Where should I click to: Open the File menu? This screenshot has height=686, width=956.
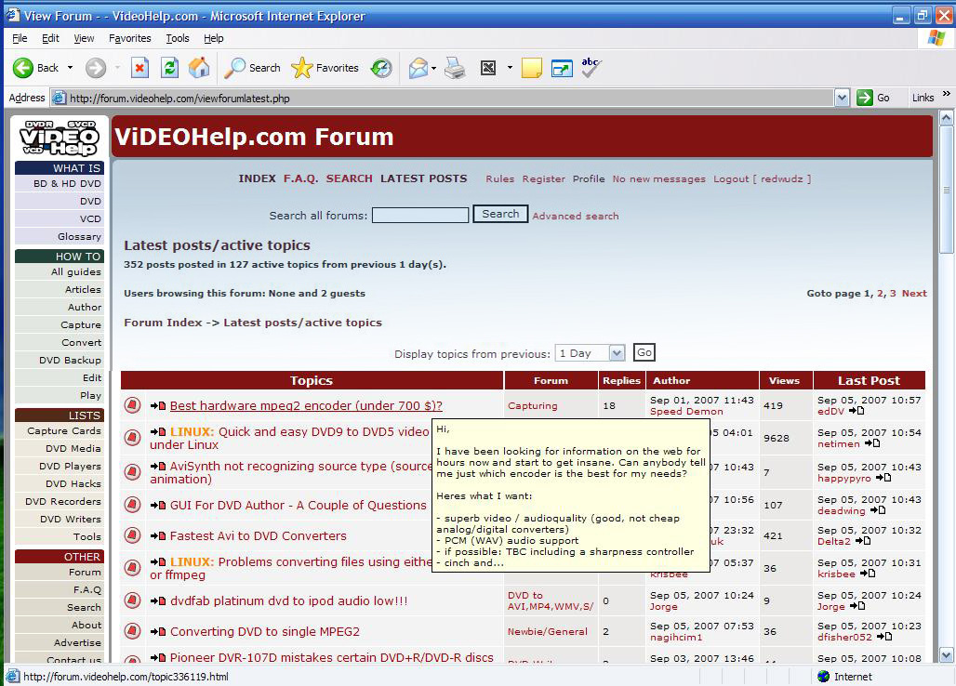20,38
